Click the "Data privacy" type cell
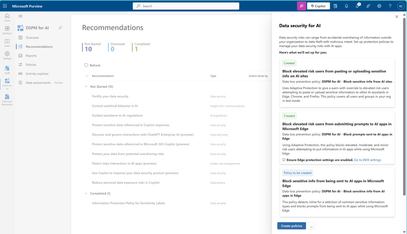This screenshot has height=234, width=407. click(x=218, y=183)
